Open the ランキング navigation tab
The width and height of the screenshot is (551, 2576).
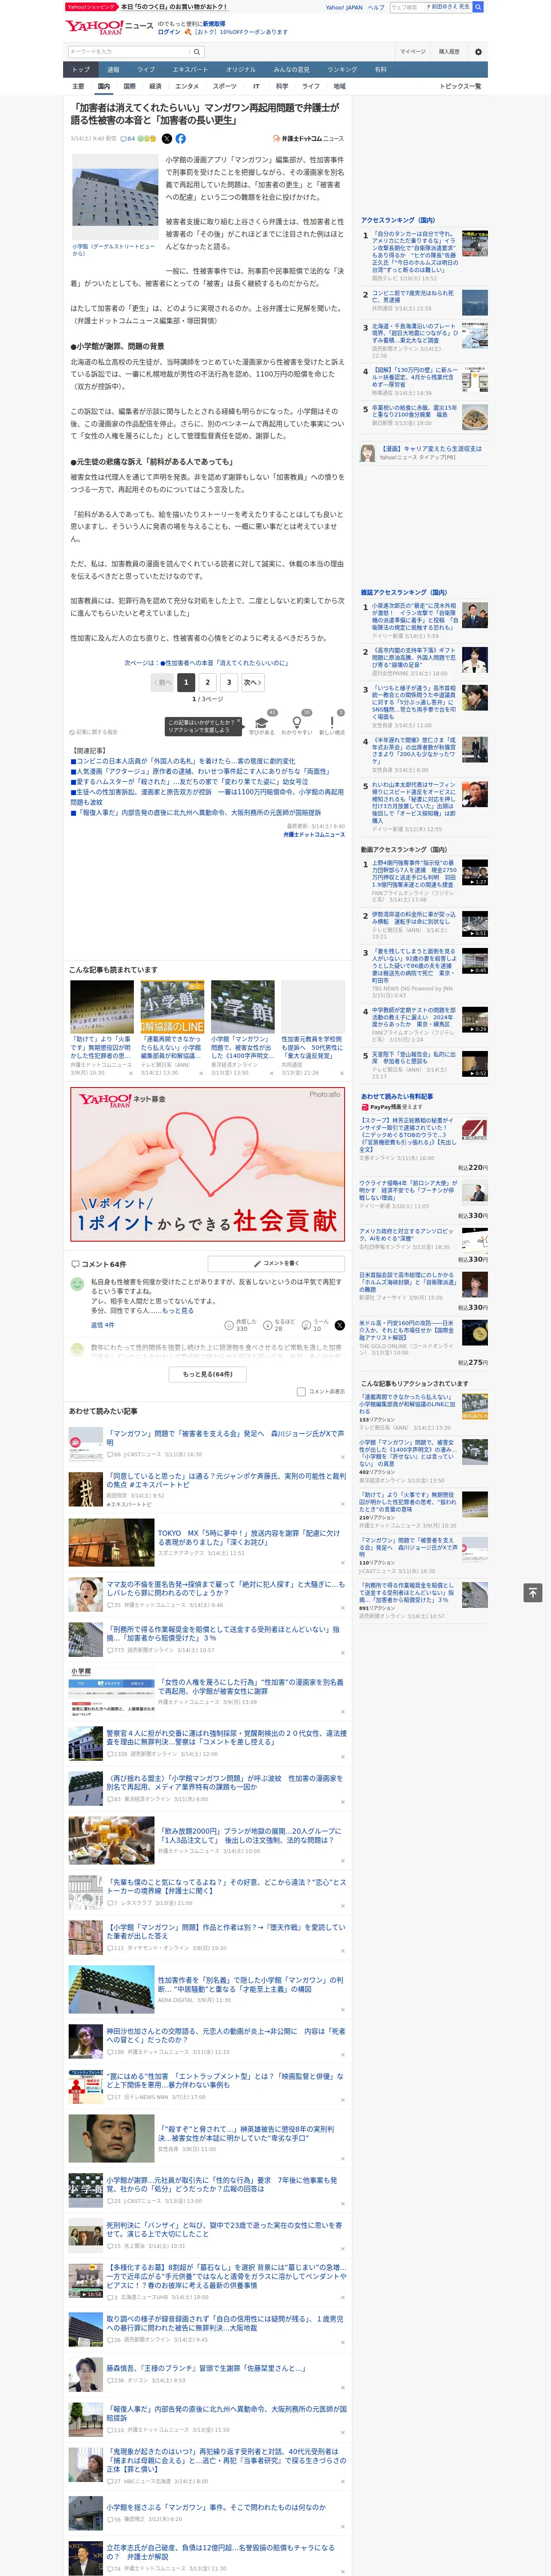tap(342, 69)
